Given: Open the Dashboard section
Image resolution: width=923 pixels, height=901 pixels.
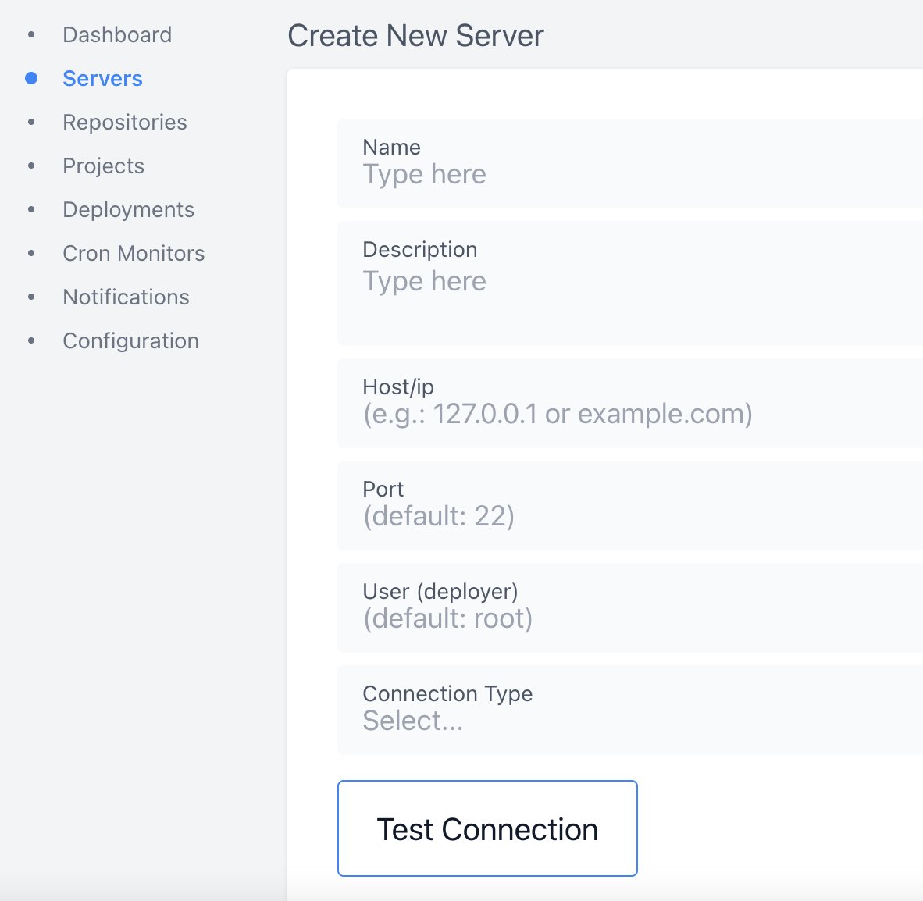Looking at the screenshot, I should click(x=117, y=34).
